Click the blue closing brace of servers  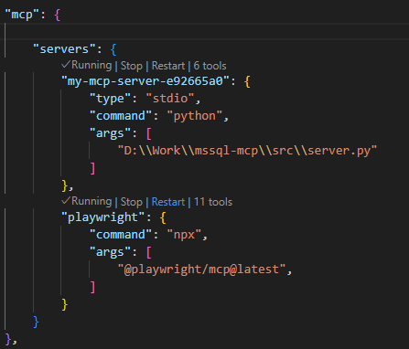(x=36, y=322)
